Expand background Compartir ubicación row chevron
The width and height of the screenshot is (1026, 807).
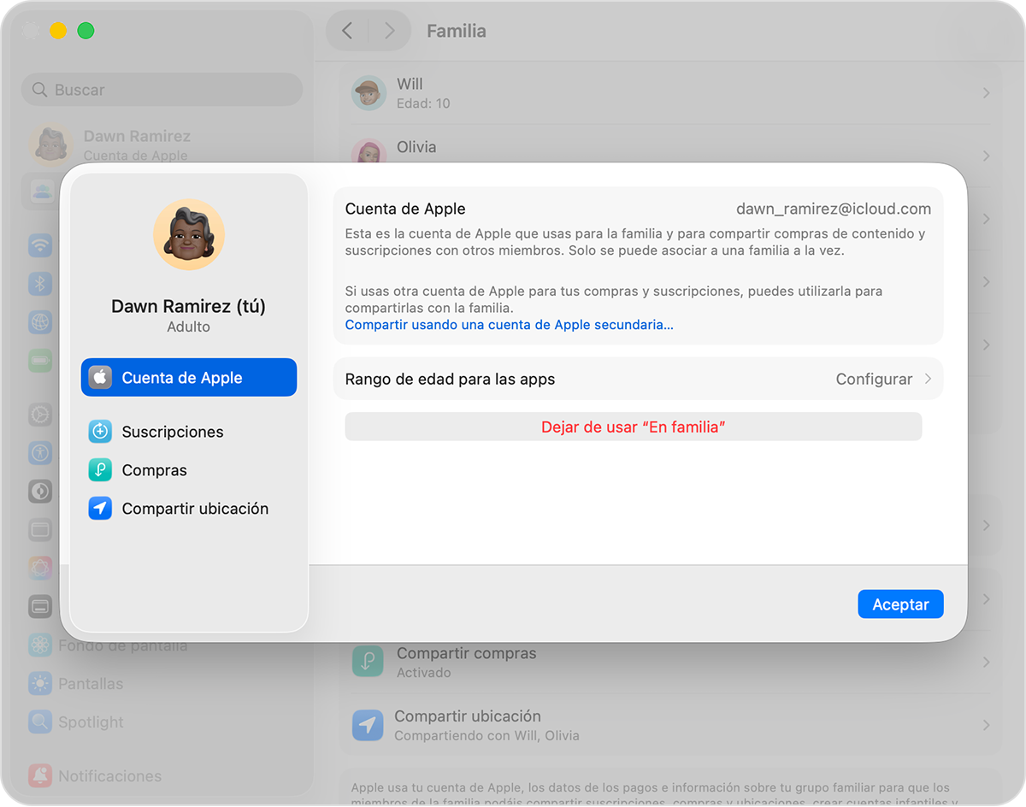point(986,725)
